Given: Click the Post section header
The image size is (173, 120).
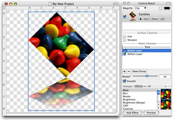Looking at the screenshot, I should click(x=147, y=47).
